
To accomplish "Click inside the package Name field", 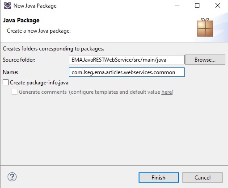I will point(127,72).
